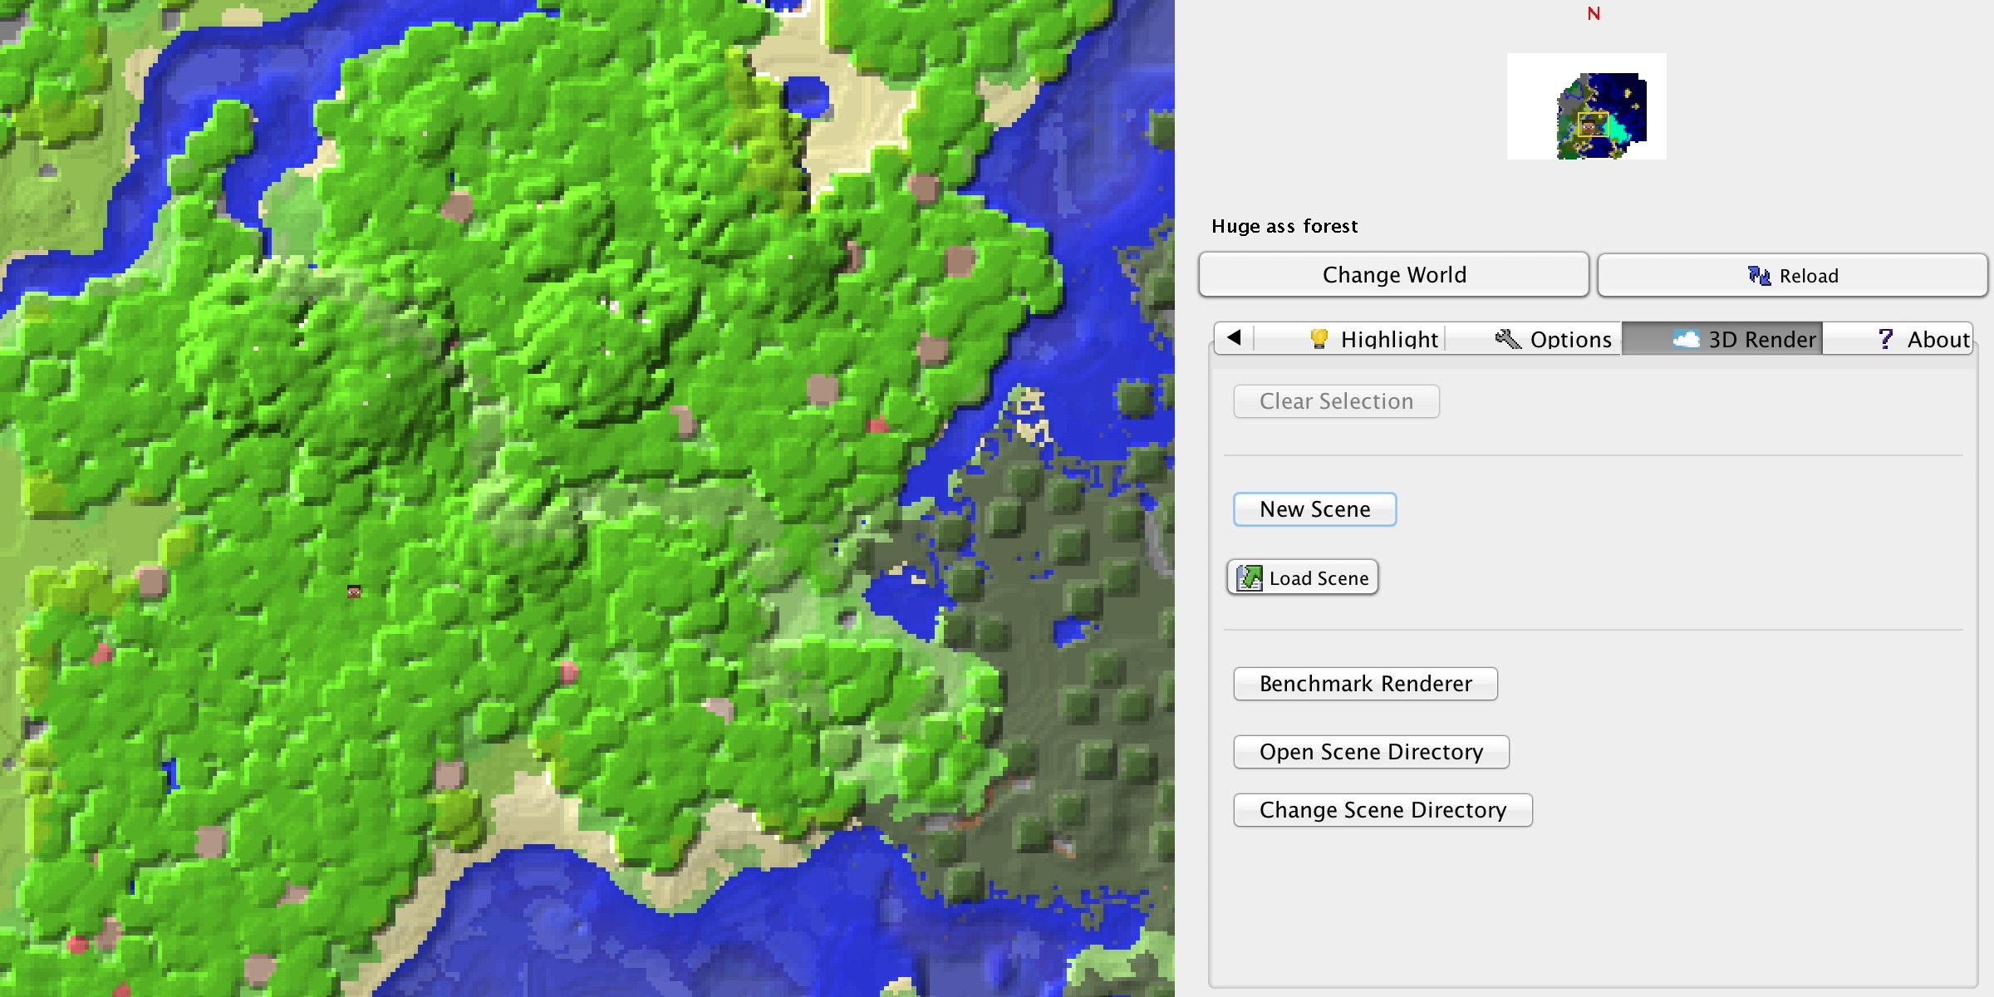Select the small round pond in the sand
The width and height of the screenshot is (1994, 997).
(806, 96)
